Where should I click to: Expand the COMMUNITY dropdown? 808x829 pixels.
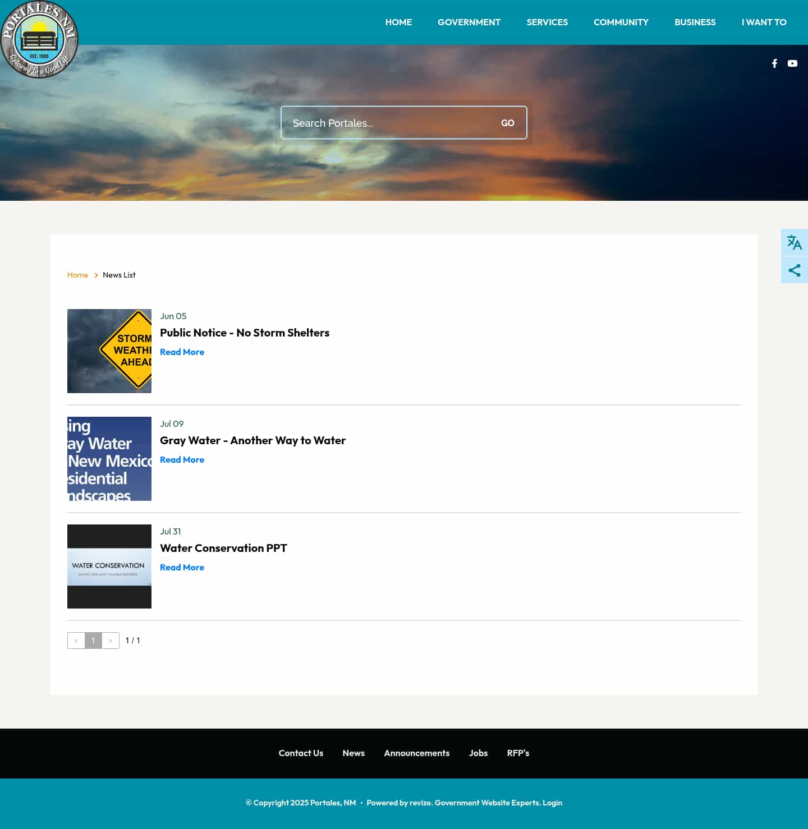tap(621, 22)
